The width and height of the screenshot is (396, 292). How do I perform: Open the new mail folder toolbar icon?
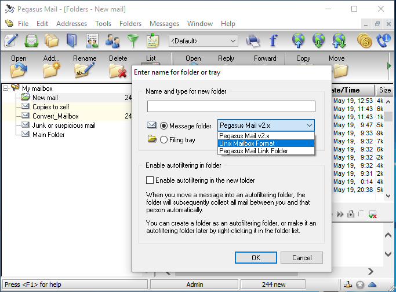pyautogui.click(x=31, y=40)
